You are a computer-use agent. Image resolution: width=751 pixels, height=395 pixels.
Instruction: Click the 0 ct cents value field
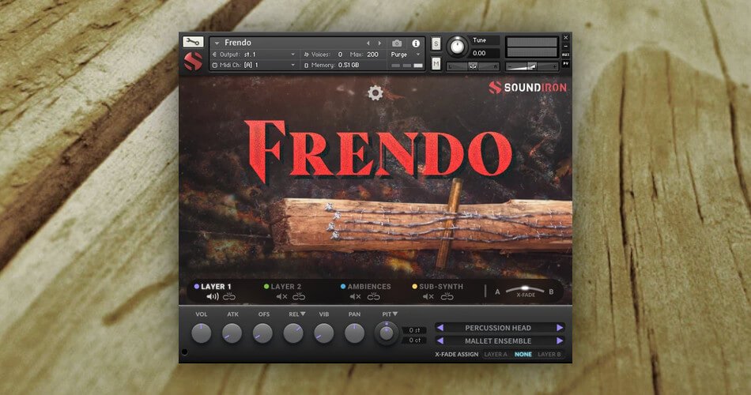coord(415,340)
